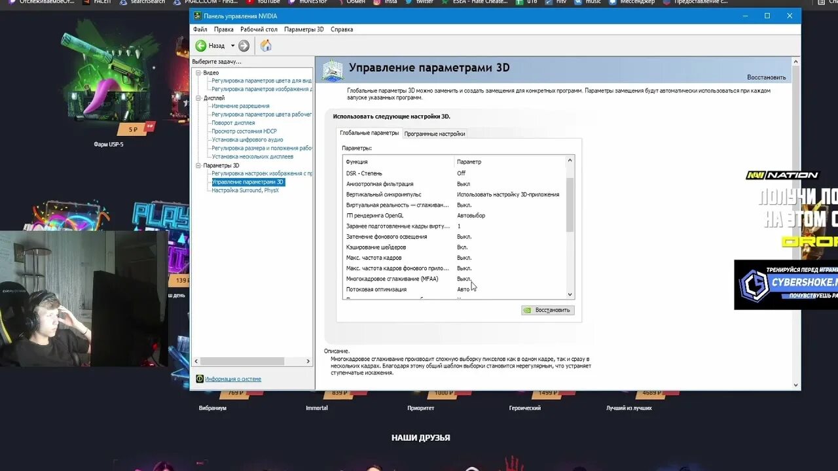Select Изменение разрешения in the task tree

coord(240,106)
